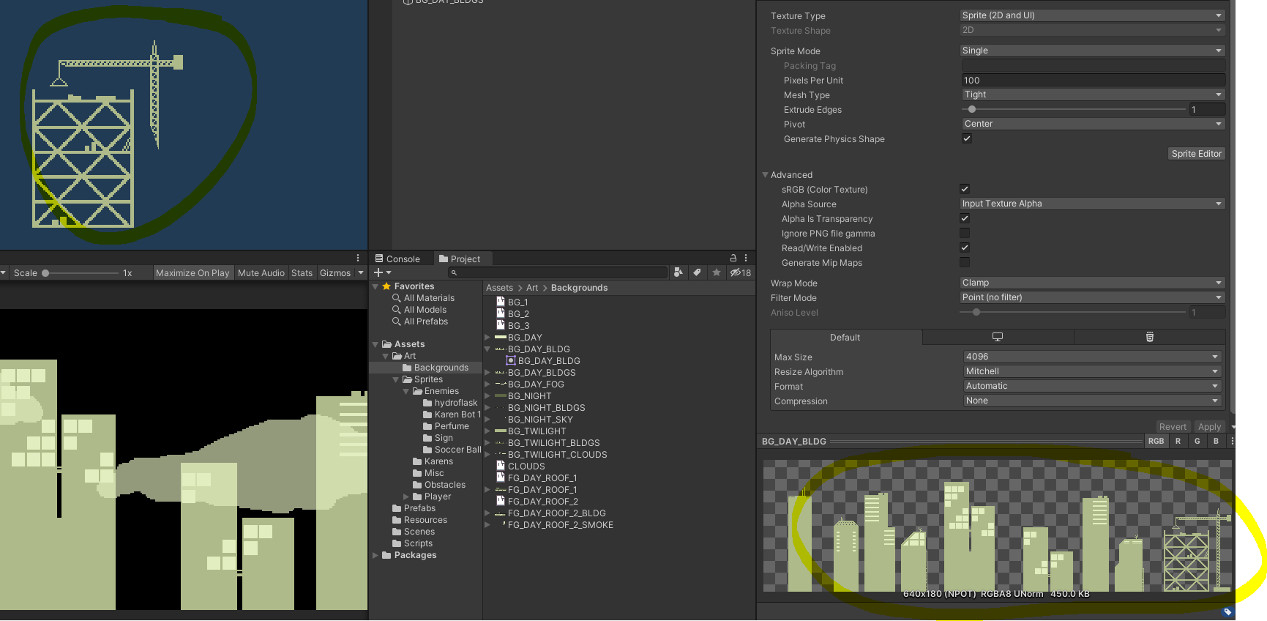The height and width of the screenshot is (621, 1267).
Task: Open the Gizmos dropdown arrow
Action: (360, 272)
